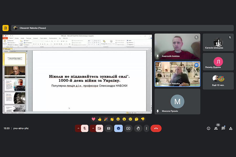The height and width of the screenshot is (157, 236).
Task: Close the slides pane with X
Action: (27, 51)
